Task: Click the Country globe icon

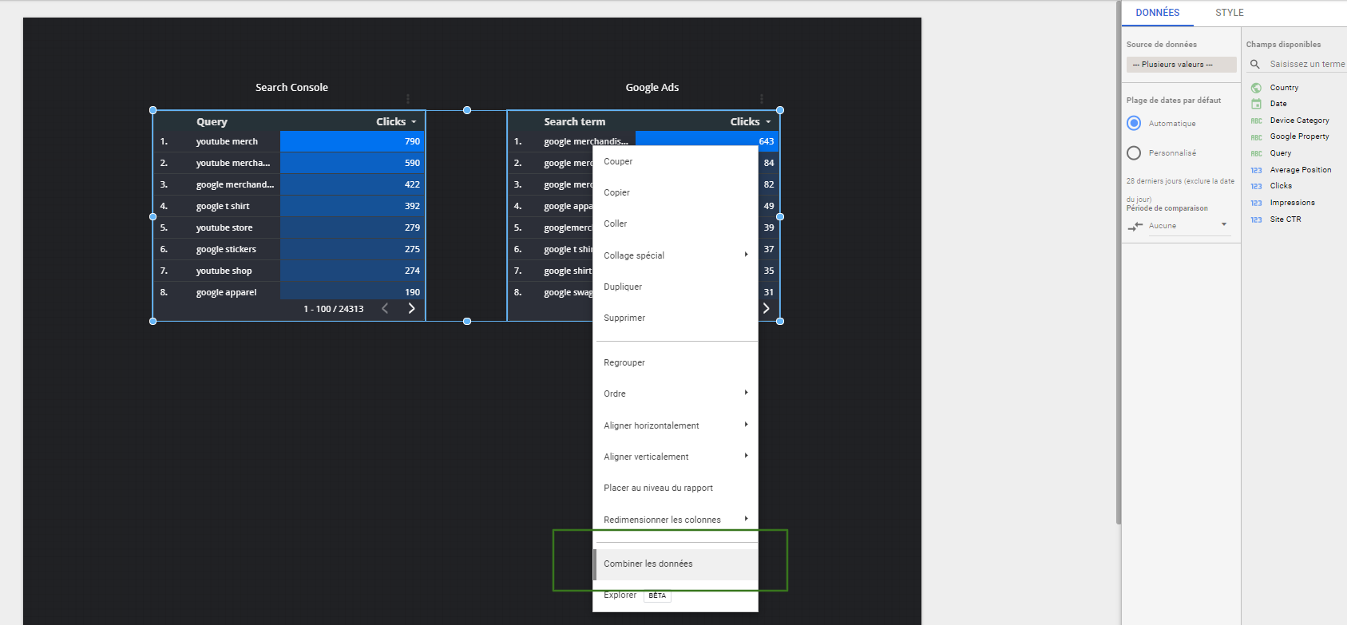Action: [x=1256, y=88]
